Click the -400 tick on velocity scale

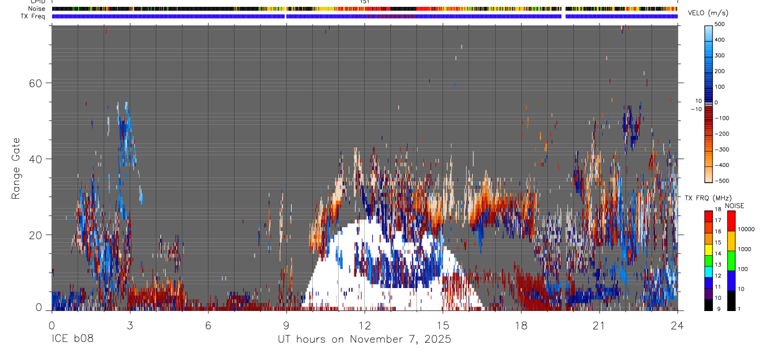[x=721, y=165]
